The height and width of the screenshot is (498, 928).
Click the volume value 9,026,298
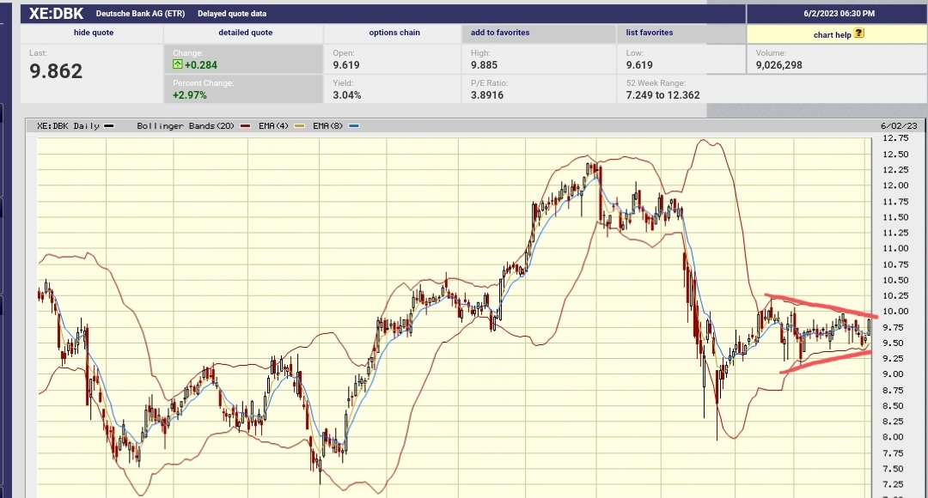778,65
